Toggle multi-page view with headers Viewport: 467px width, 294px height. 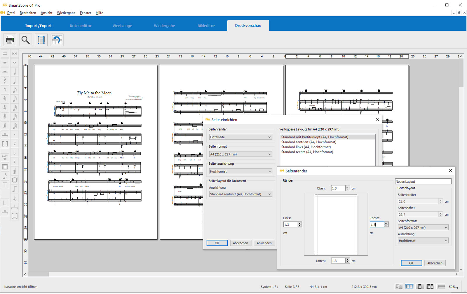pyautogui.click(x=430, y=287)
